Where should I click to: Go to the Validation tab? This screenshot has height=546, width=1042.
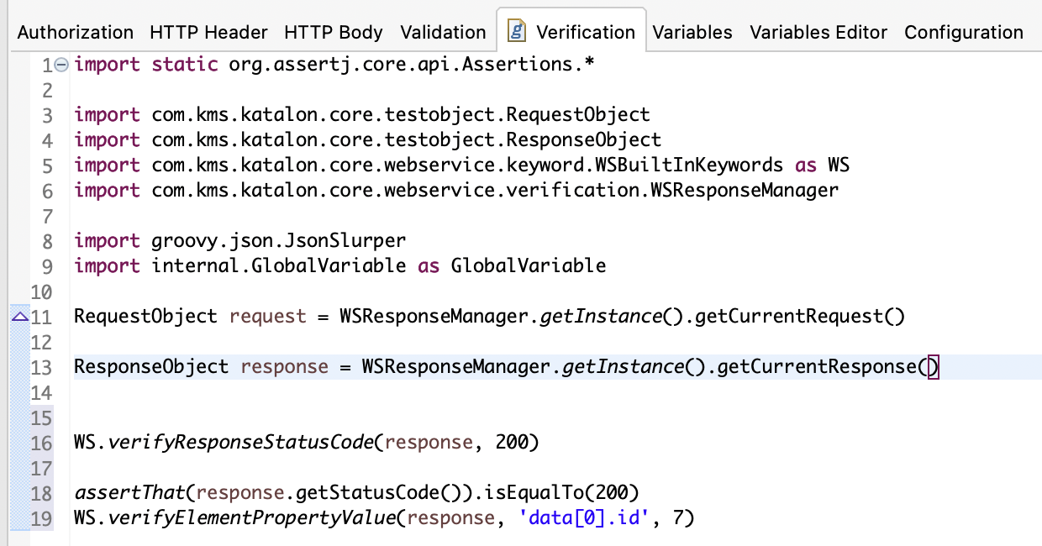tap(443, 33)
